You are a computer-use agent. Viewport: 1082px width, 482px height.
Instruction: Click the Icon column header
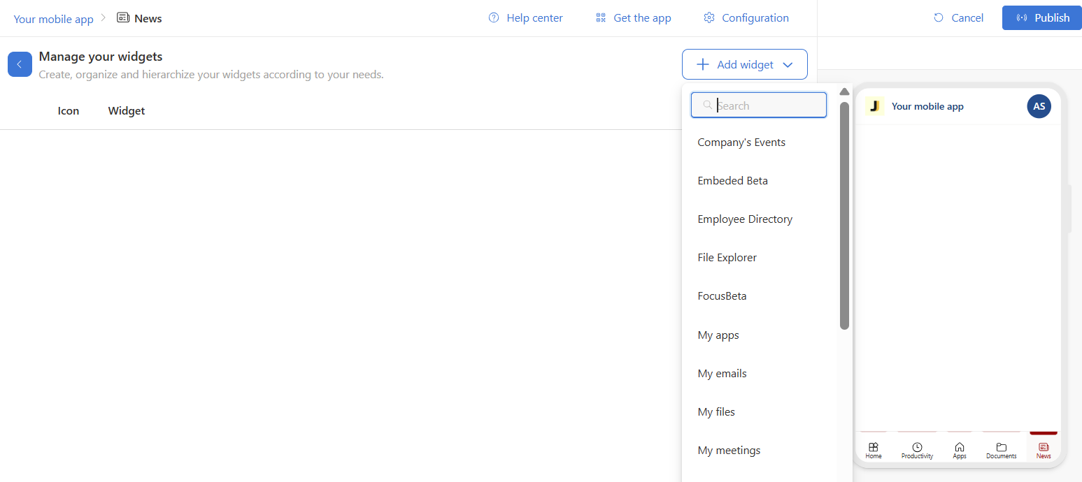pos(69,111)
